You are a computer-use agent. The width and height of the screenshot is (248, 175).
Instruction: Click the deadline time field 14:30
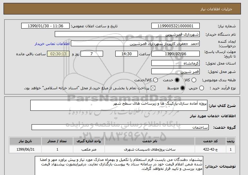pos(127,54)
